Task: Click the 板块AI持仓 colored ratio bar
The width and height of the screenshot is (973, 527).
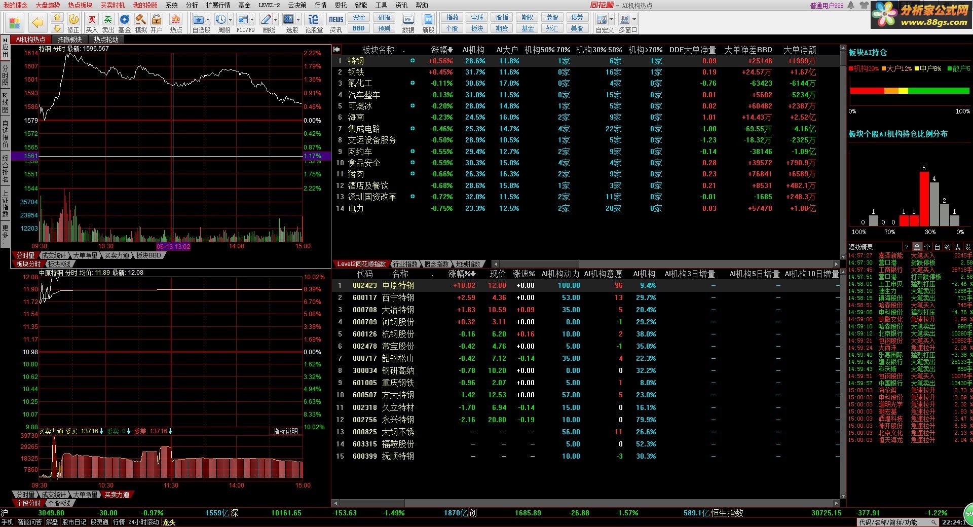Action: (x=909, y=91)
